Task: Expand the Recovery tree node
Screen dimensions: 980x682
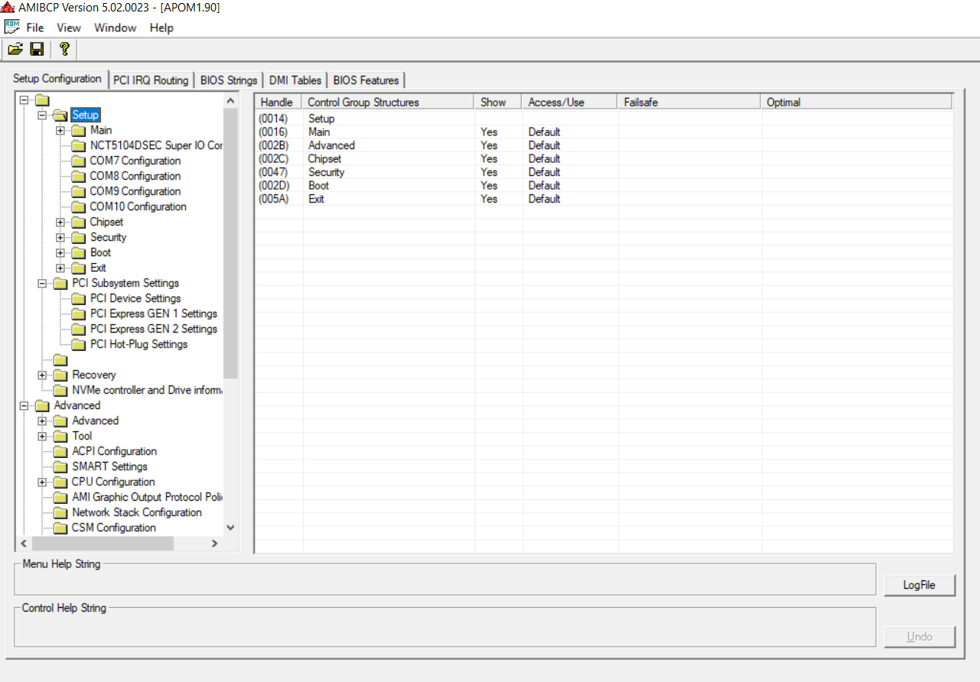Action: [43, 375]
